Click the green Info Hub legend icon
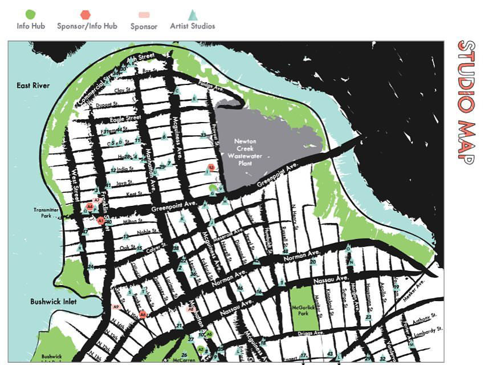The width and height of the screenshot is (485, 365). tap(30, 14)
